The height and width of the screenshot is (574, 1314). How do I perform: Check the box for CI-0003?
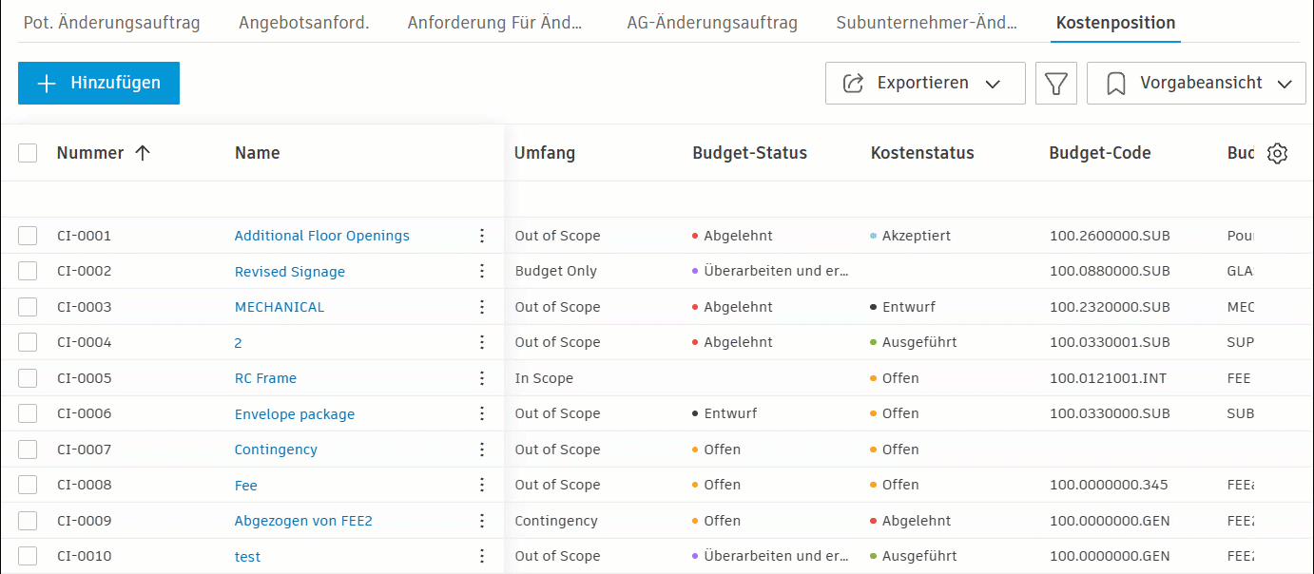point(28,307)
